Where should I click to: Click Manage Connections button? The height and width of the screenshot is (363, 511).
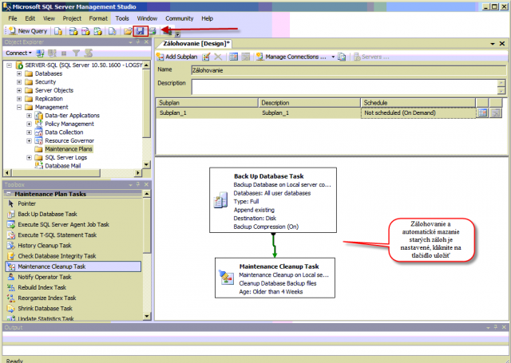(291, 57)
